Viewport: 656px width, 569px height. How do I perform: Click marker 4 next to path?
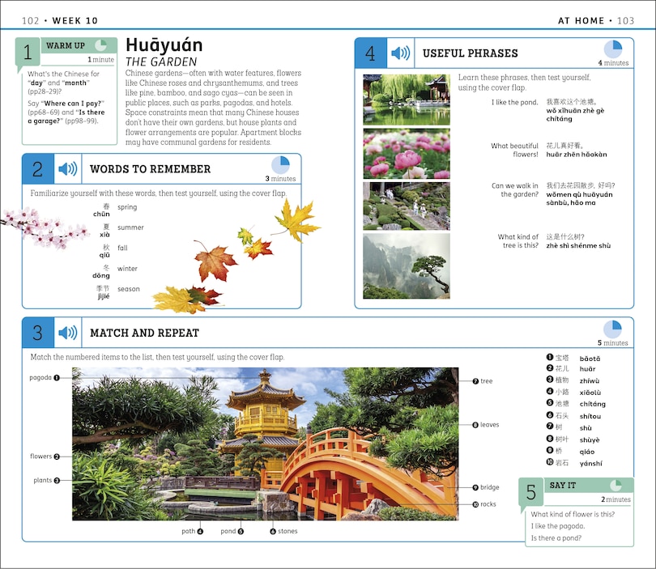198,532
